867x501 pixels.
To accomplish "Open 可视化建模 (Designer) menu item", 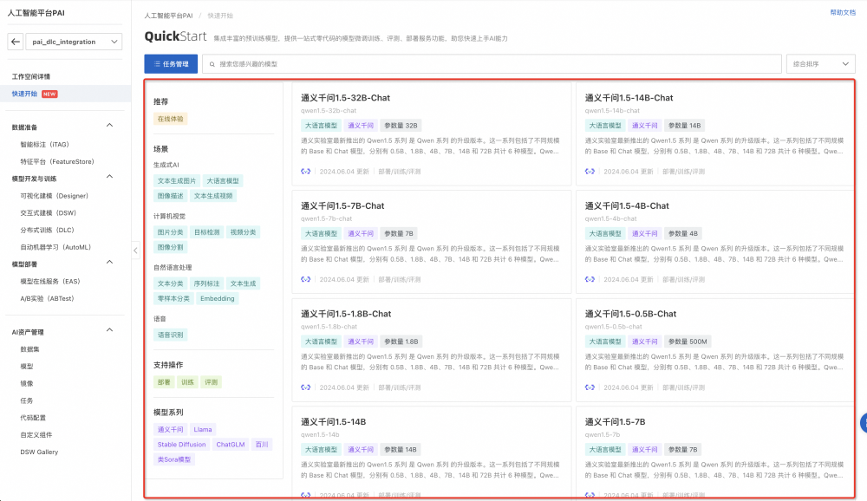I will (54, 196).
